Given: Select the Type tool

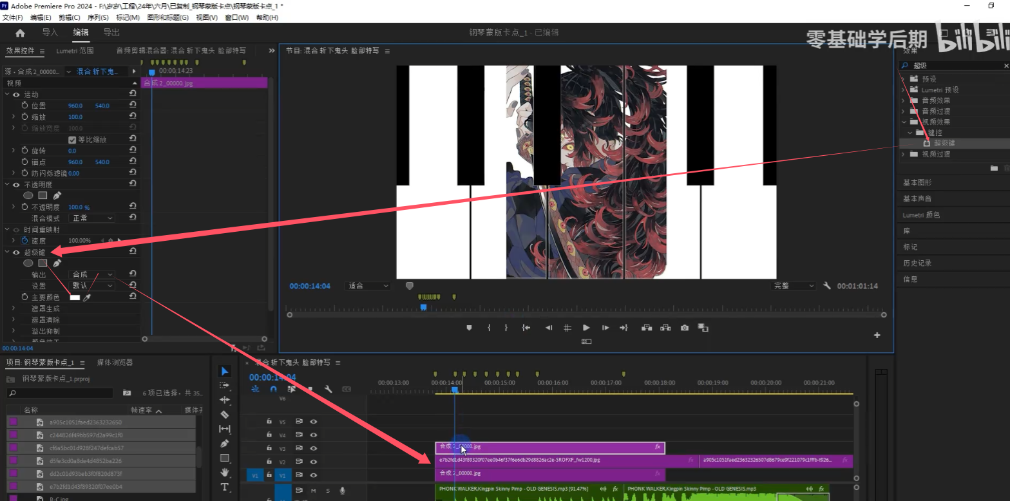Looking at the screenshot, I should (x=224, y=487).
